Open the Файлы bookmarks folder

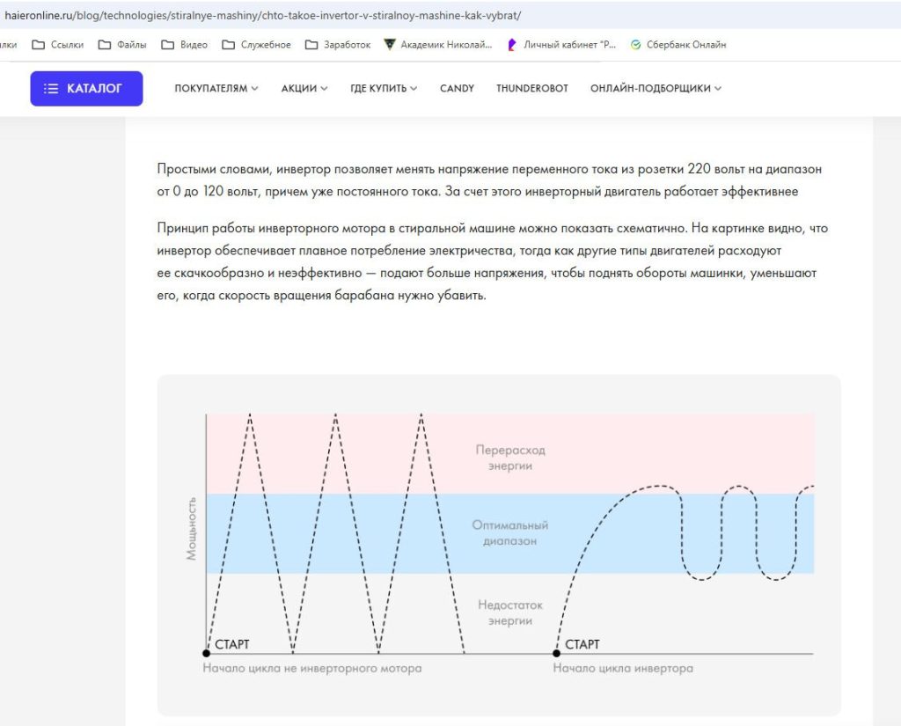(x=122, y=45)
